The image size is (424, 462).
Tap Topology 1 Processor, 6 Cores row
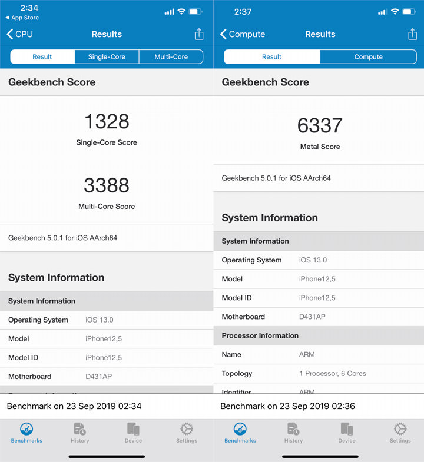[319, 374]
